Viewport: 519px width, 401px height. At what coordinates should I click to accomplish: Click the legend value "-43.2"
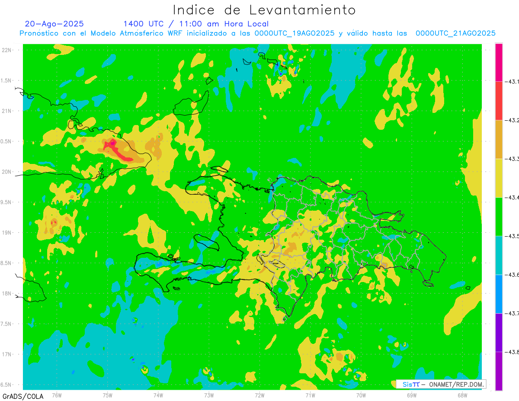point(512,120)
